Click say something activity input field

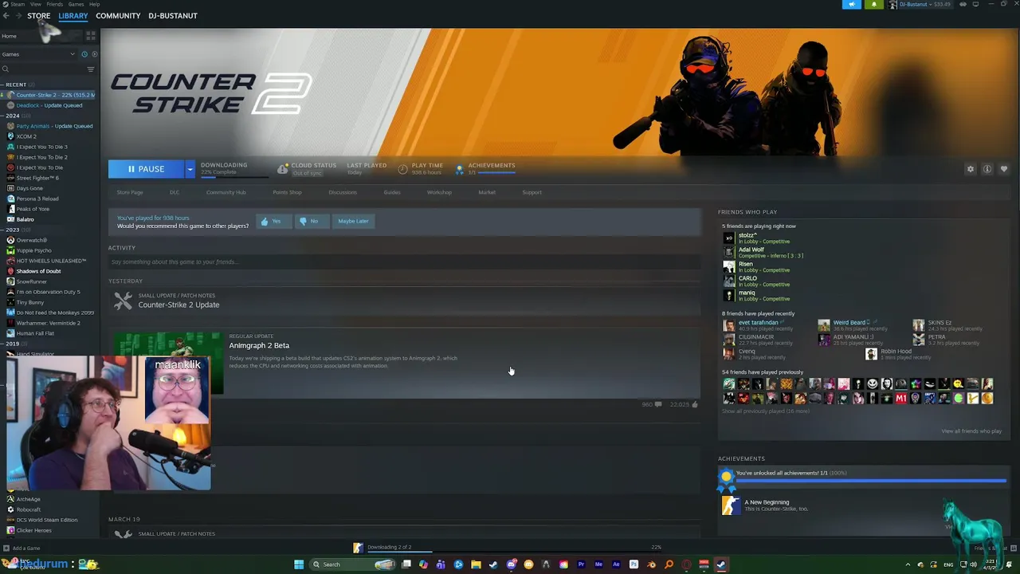(x=404, y=262)
